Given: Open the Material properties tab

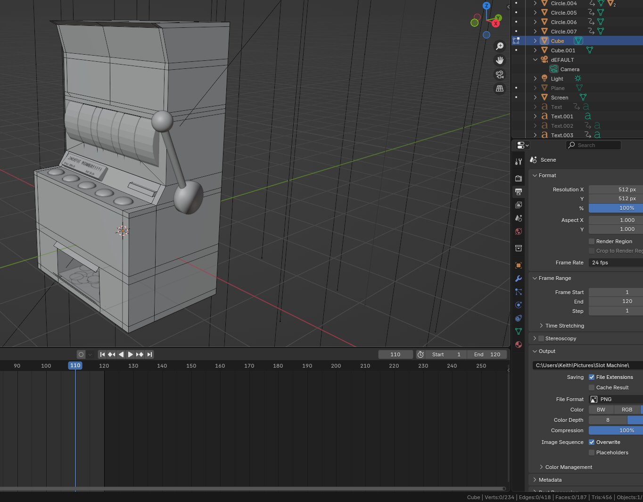Looking at the screenshot, I should click(x=519, y=345).
